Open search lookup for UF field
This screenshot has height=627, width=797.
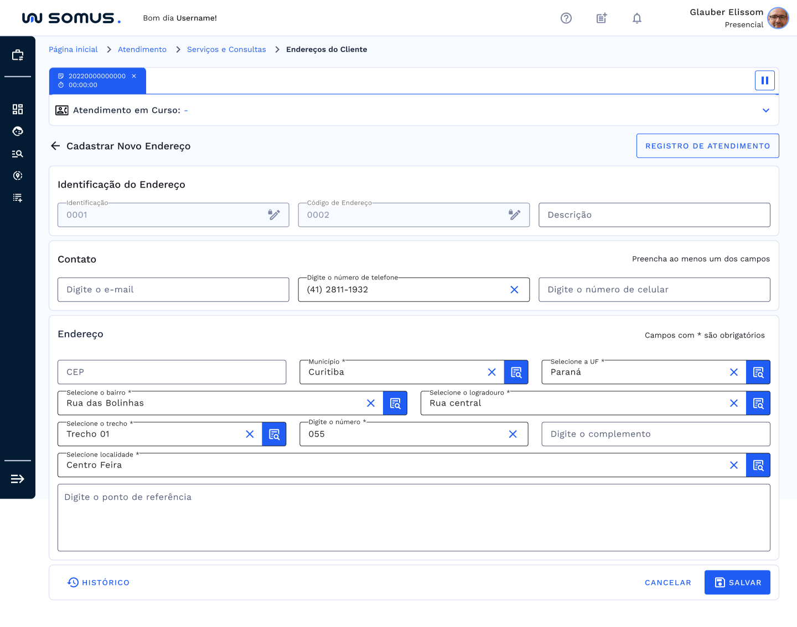pyautogui.click(x=758, y=372)
